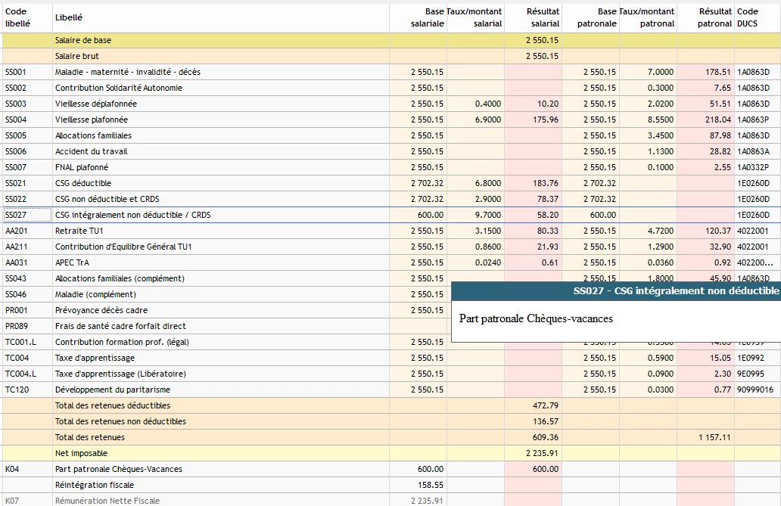Select the "Vieillesse plafonnée" label cell
Screen dimensions: 781x506
click(x=92, y=120)
